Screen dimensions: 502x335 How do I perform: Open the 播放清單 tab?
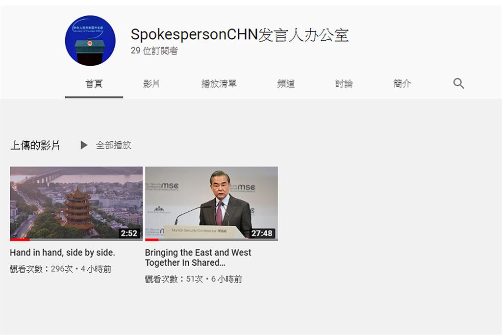click(219, 83)
